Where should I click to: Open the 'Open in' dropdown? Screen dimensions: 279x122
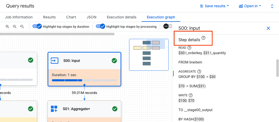(250, 6)
